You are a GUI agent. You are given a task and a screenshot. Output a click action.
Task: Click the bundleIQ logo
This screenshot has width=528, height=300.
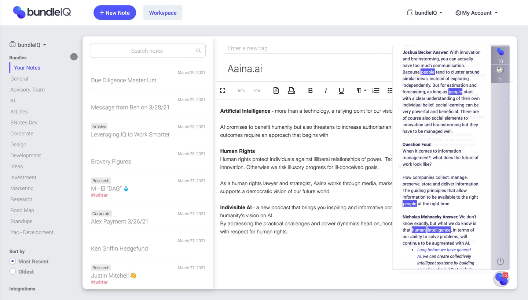click(42, 12)
